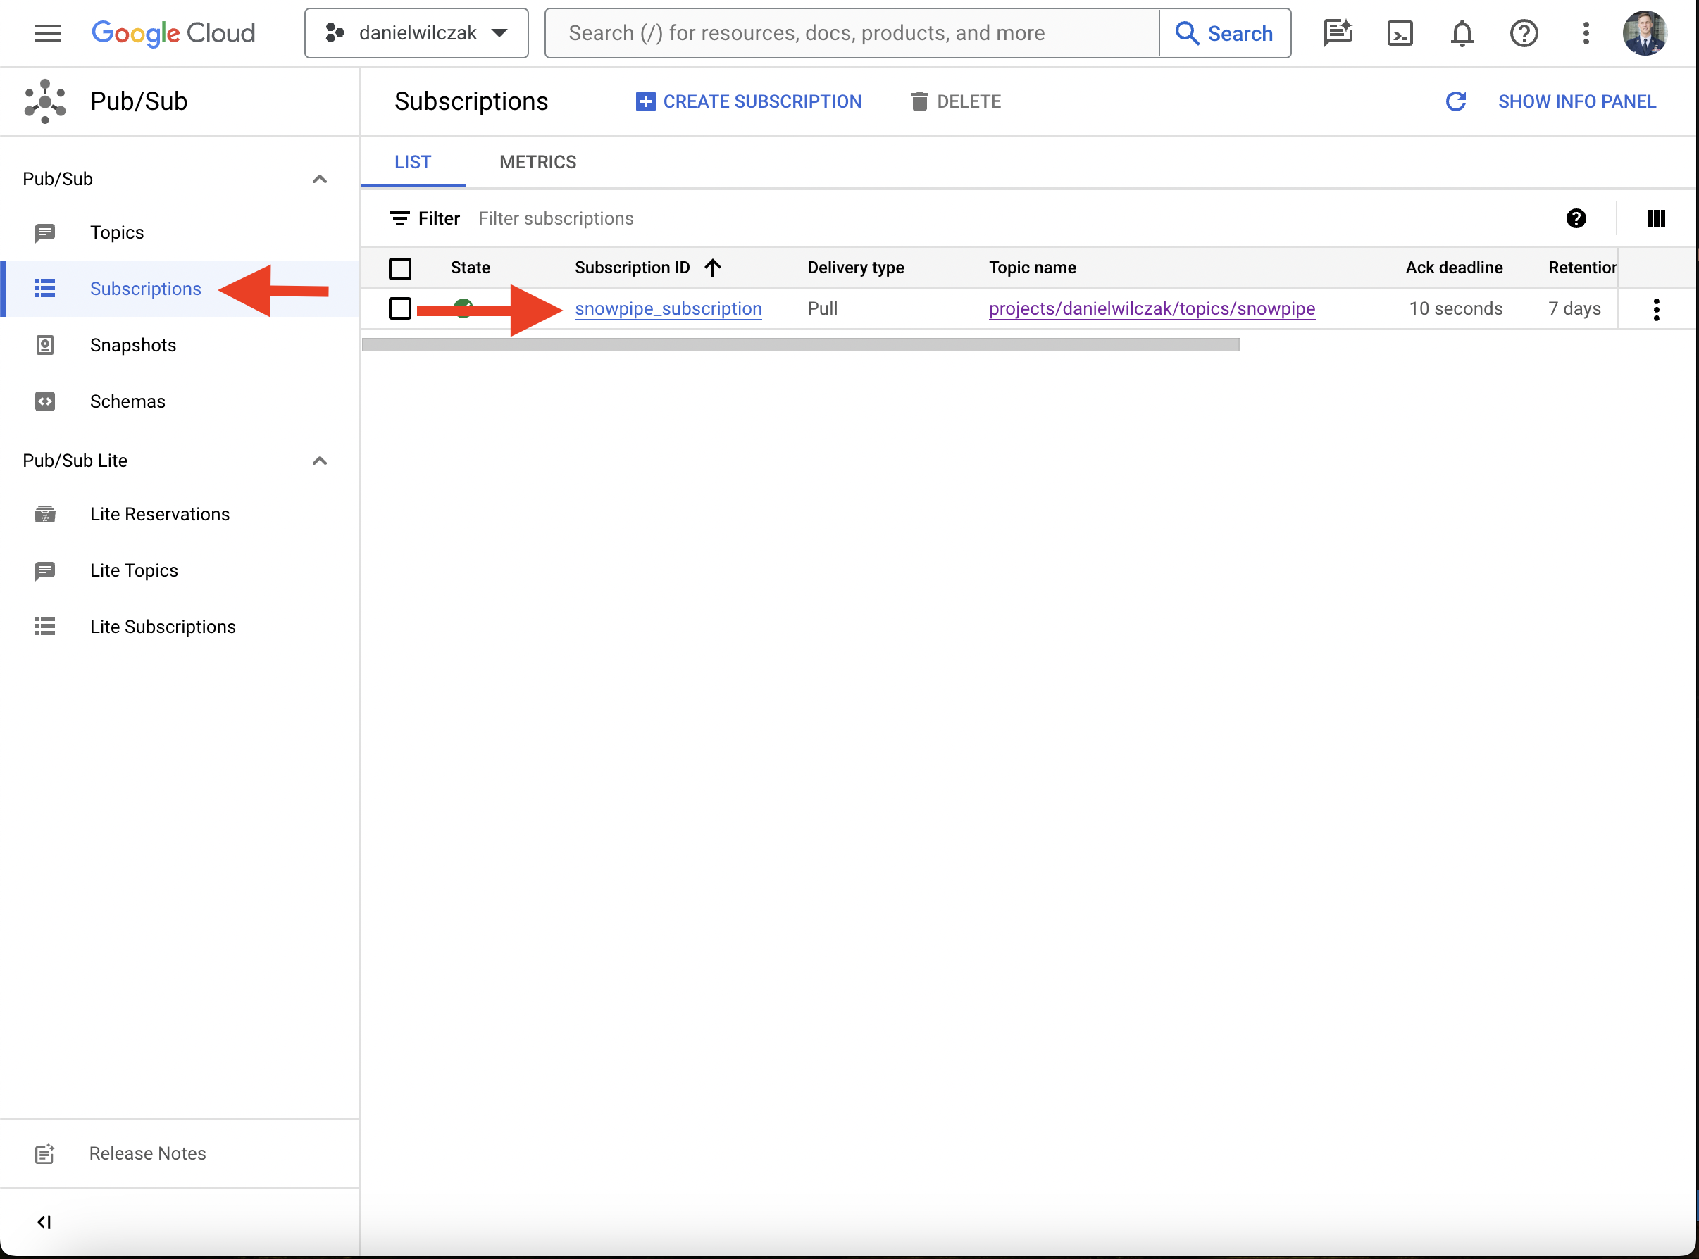Switch to the METRICS tab

537,163
